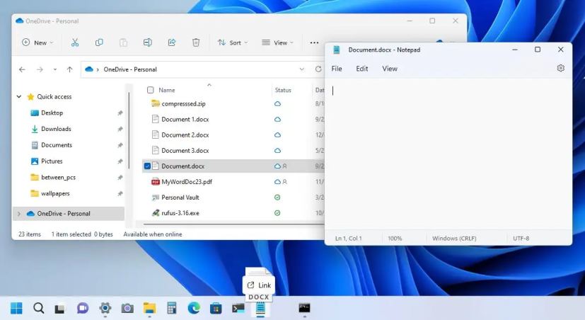Click the Rename icon in Explorer toolbar
Screen dimensions: 585x320
(147, 42)
